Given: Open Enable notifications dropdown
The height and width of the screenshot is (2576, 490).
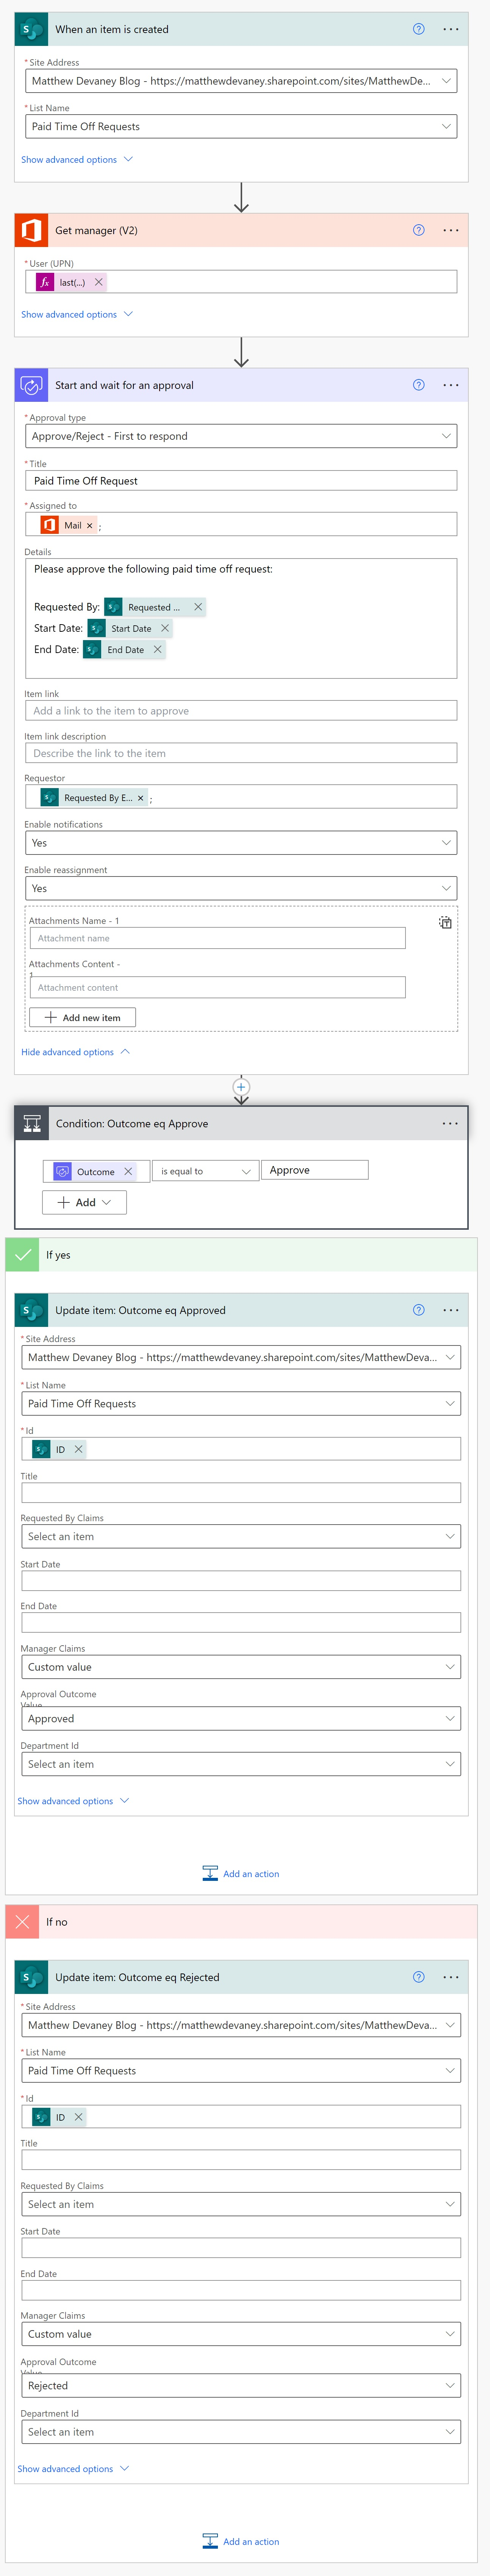Looking at the screenshot, I should click(241, 843).
